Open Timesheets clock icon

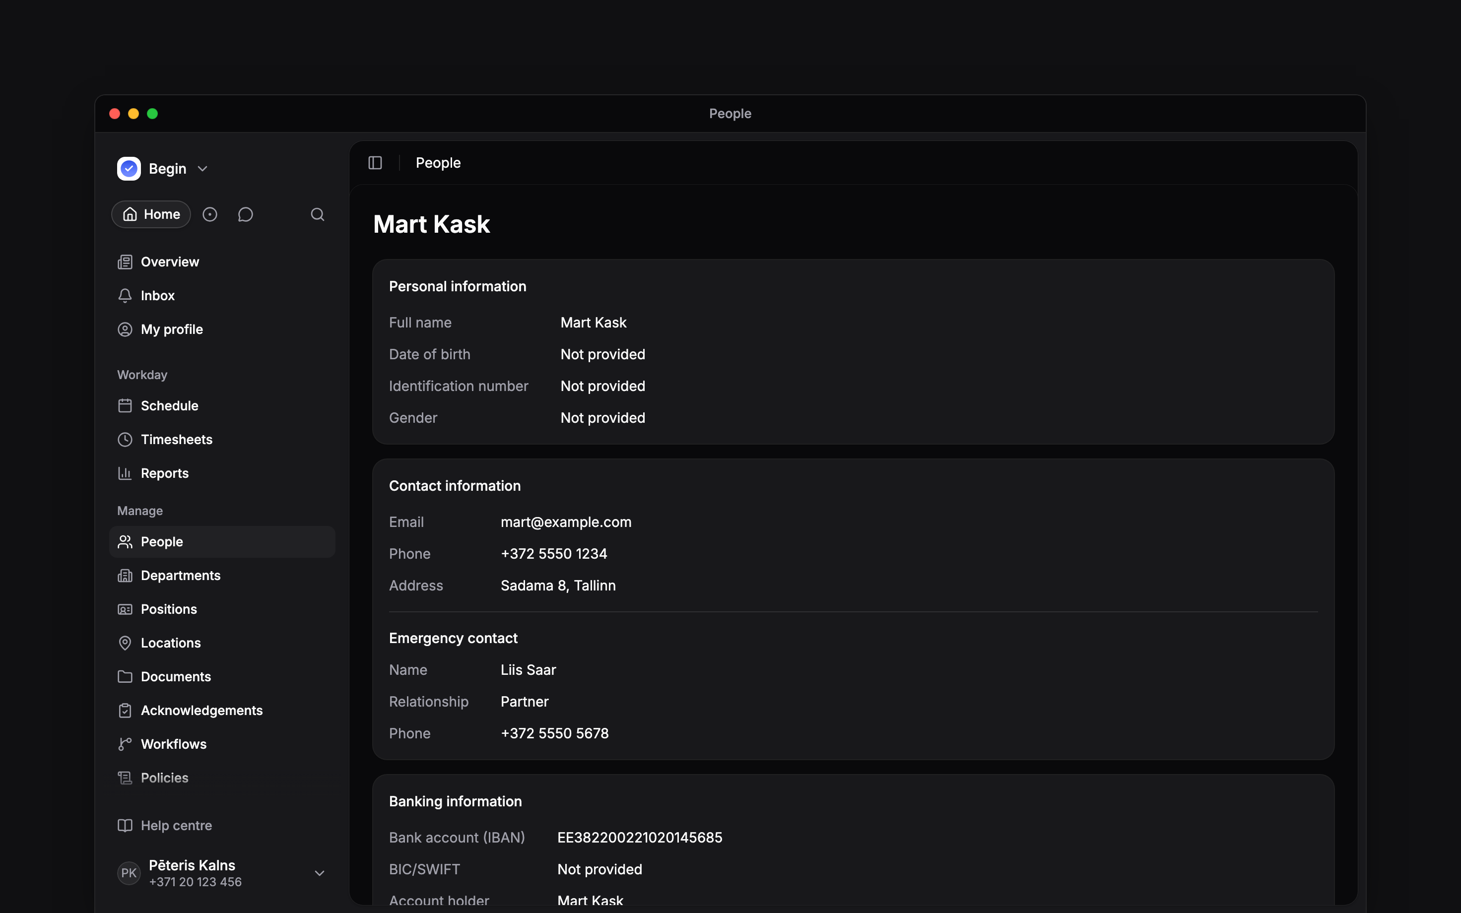click(125, 440)
